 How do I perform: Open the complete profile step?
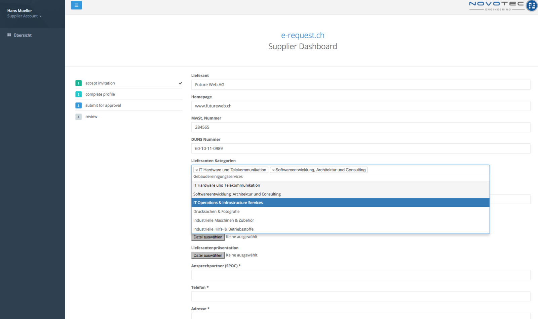click(x=100, y=94)
